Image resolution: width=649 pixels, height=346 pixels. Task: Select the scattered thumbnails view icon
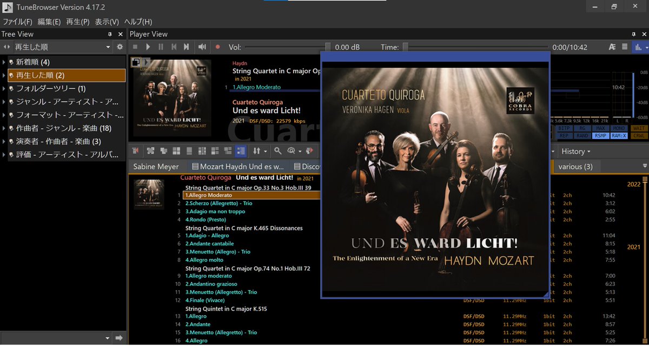pos(150,151)
